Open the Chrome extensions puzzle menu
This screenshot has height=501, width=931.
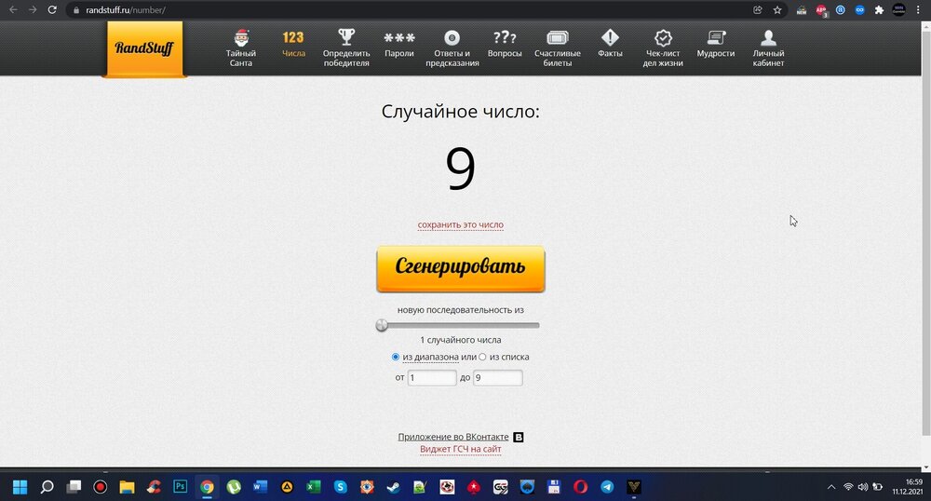[x=878, y=10]
